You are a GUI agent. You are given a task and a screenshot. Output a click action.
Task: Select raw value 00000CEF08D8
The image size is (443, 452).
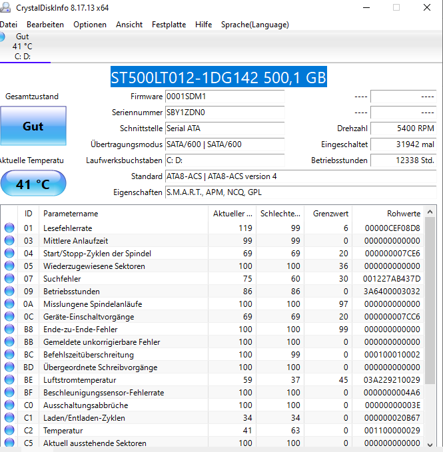click(x=392, y=228)
